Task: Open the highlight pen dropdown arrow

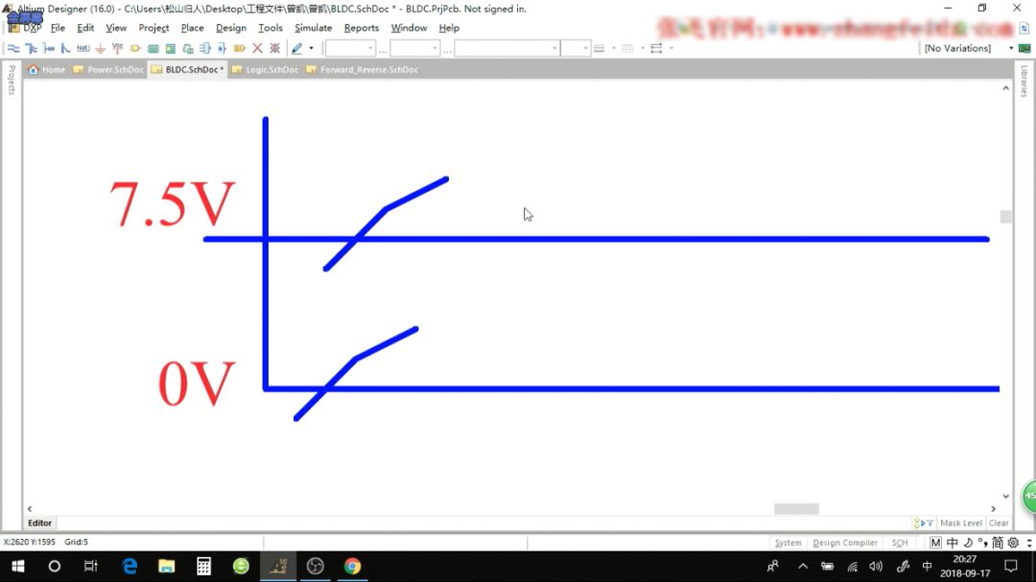Action: [311, 48]
